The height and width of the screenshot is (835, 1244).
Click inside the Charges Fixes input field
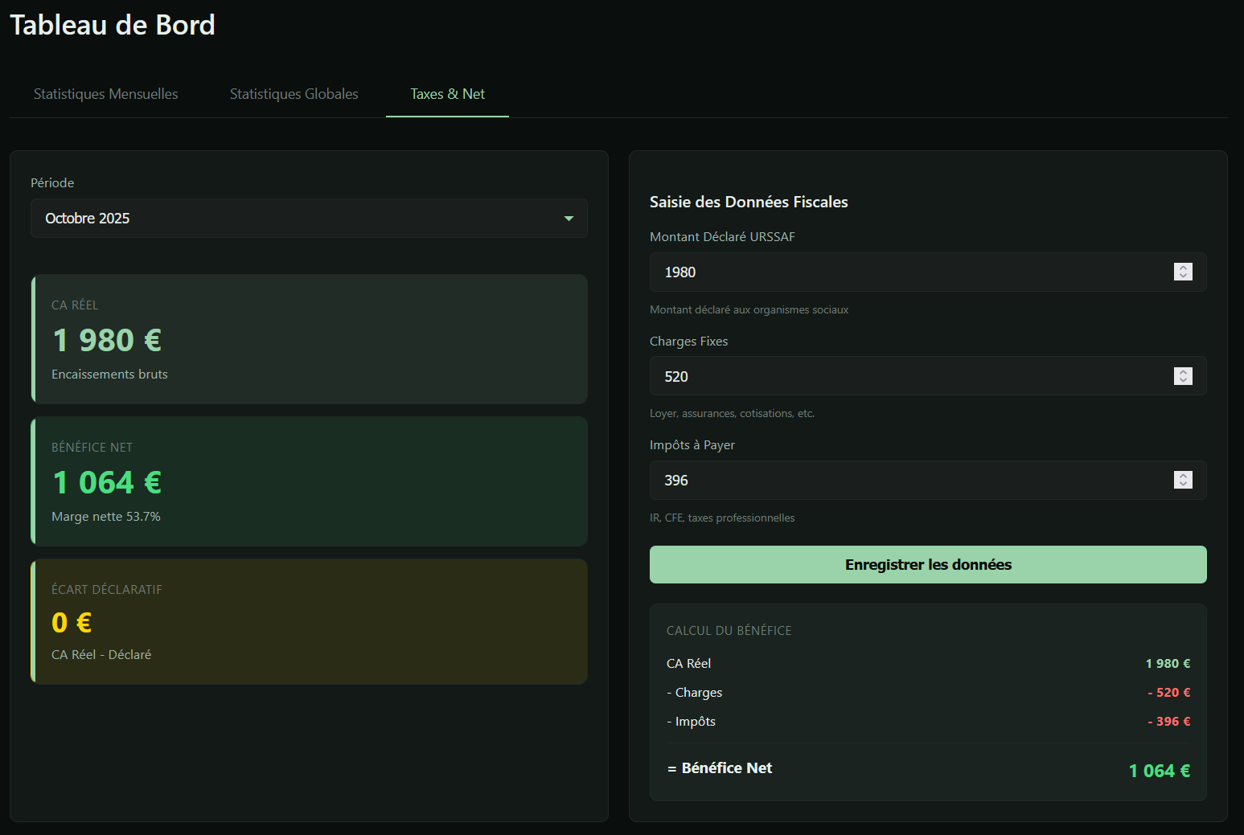909,376
